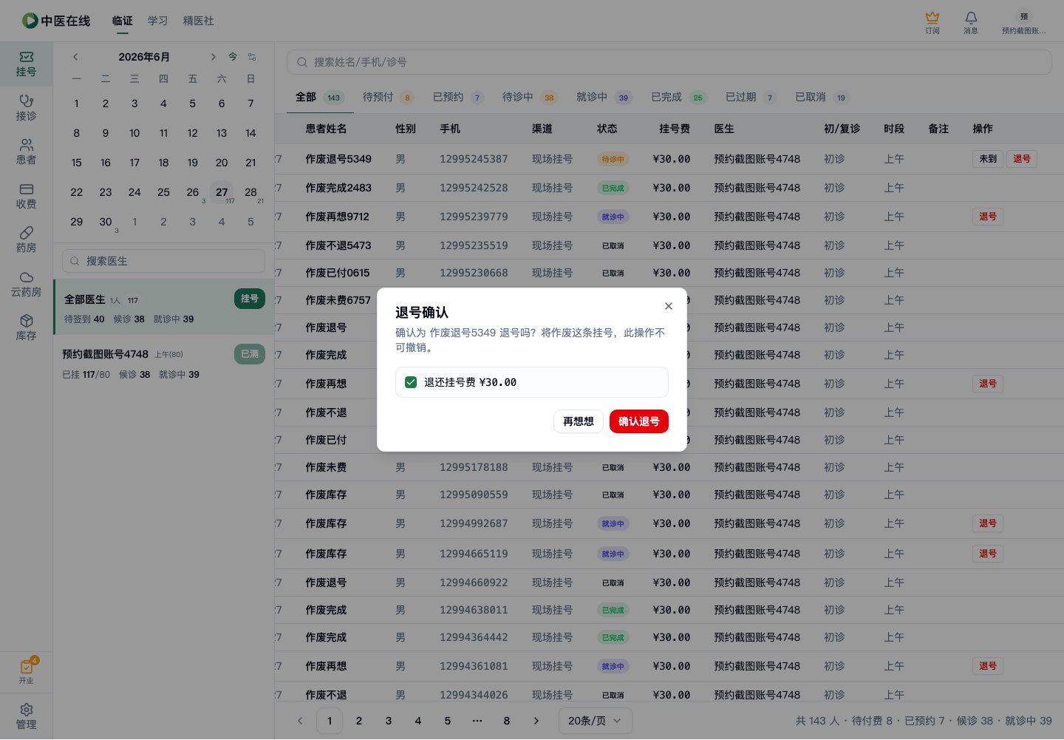This screenshot has height=740, width=1064.
Task: Click 未到 for 作废退号5349
Action: click(x=988, y=159)
